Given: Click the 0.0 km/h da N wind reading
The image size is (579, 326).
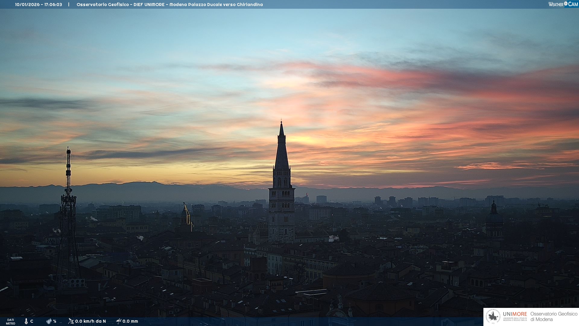Looking at the screenshot, I should (x=90, y=321).
